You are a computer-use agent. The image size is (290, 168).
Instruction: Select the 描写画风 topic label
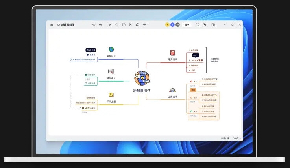(x=111, y=78)
